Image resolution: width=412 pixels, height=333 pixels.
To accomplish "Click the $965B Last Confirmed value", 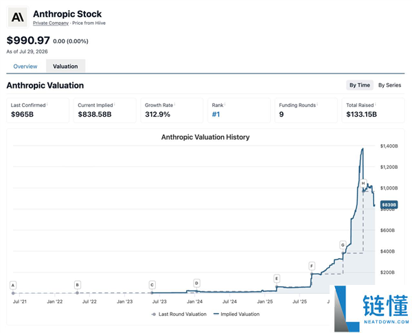I will 23,115.
